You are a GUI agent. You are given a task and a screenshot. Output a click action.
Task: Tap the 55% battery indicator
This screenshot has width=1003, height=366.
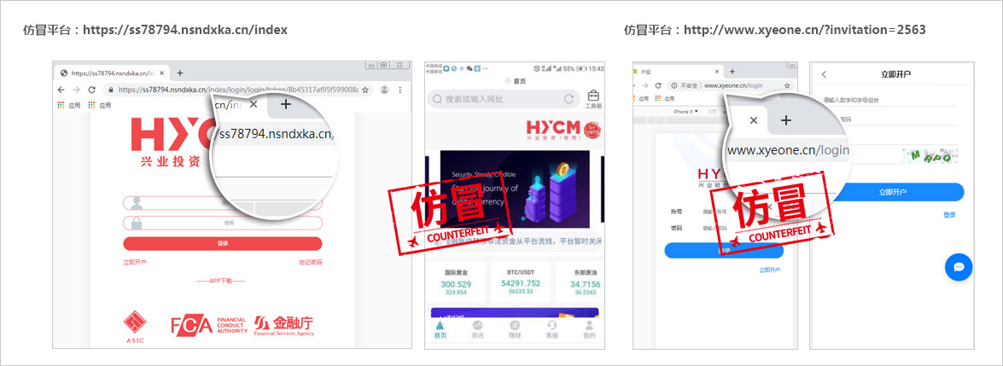click(574, 68)
